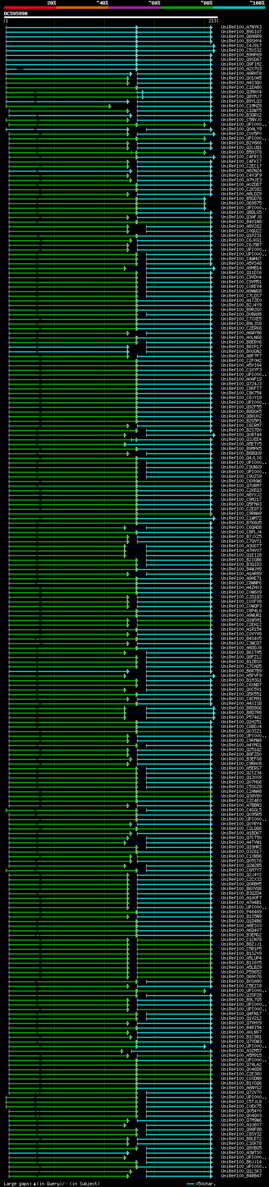Select the UniRef100_C8K754 label
This screenshot has height=1187, width=269.
241,393
